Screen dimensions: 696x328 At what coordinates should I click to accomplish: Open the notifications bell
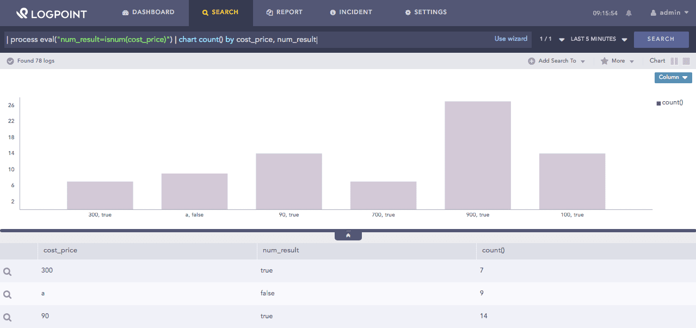click(x=629, y=13)
